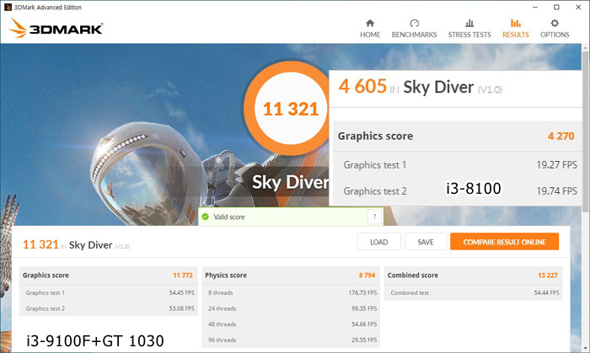
Task: Click the vertical scrollbar thumb
Action: coord(586,131)
